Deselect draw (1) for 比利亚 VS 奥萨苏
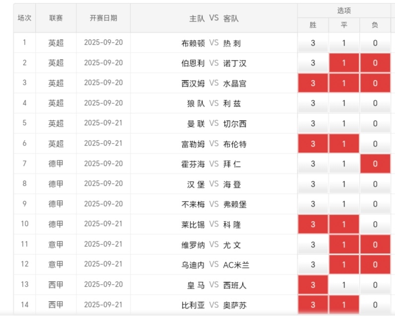The image size is (395, 317). click(x=344, y=305)
